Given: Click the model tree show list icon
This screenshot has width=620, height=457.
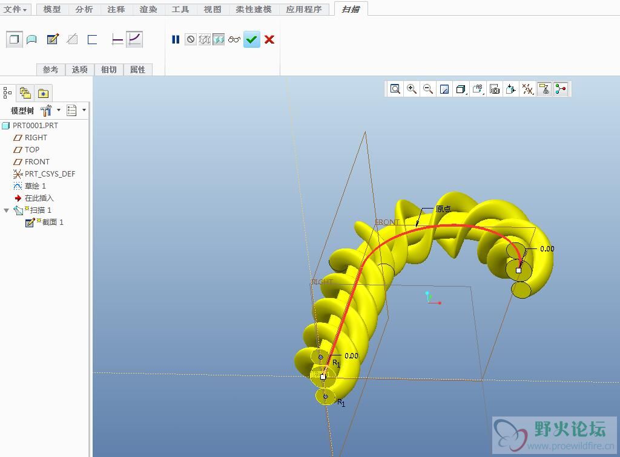Looking at the screenshot, I should [x=71, y=111].
